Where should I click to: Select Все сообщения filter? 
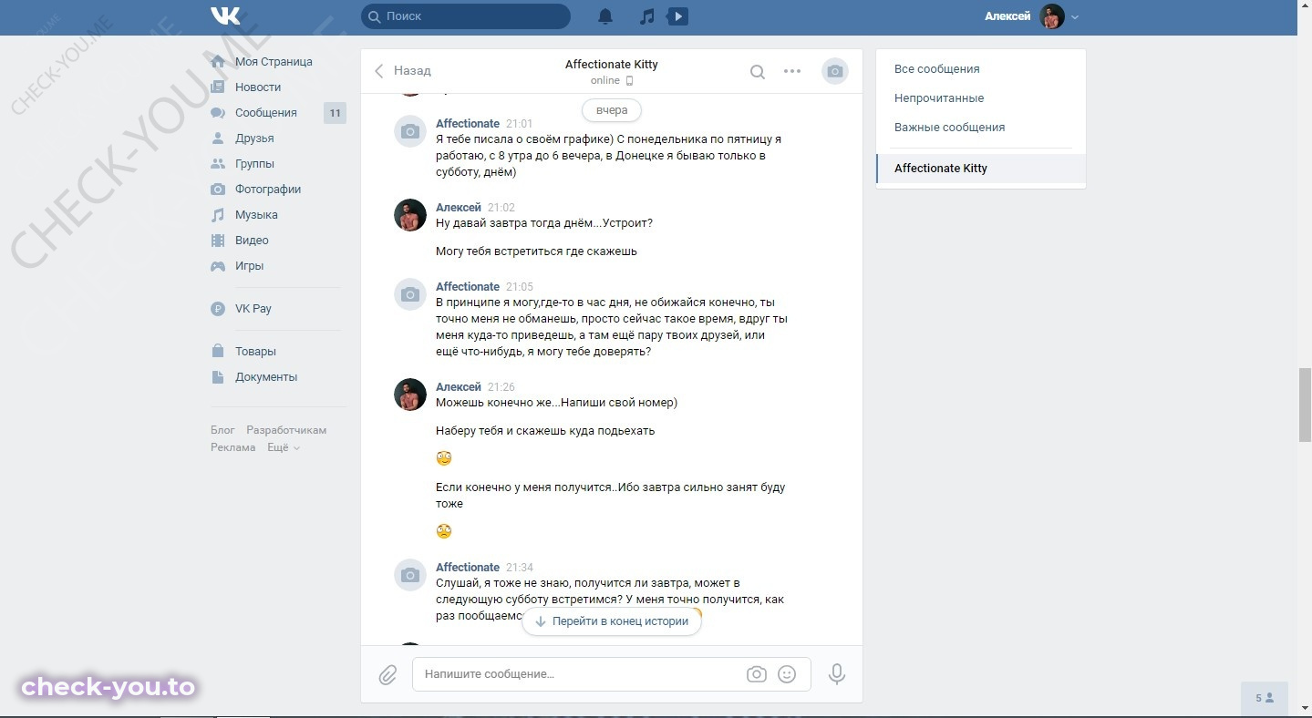click(981, 69)
